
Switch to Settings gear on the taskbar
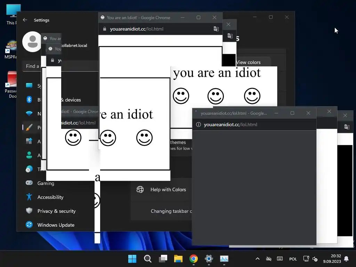[x=209, y=259]
